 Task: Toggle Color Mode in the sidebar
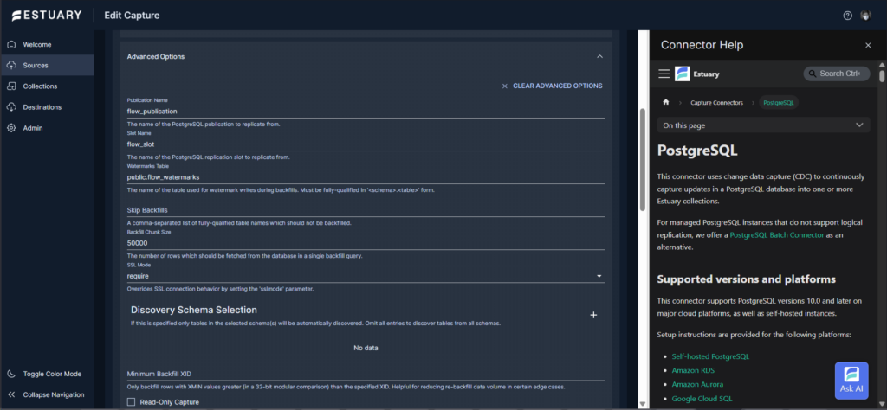47,374
